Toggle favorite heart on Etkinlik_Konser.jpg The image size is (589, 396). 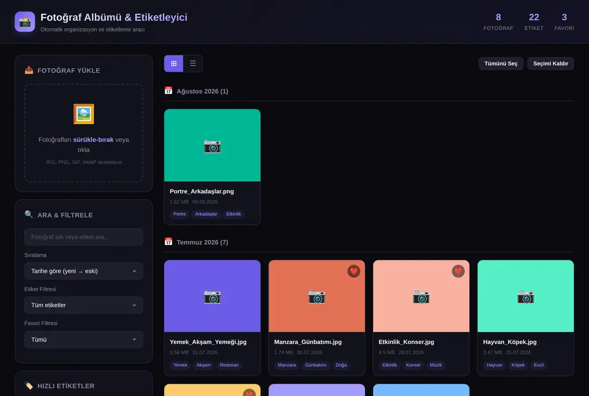tap(458, 271)
